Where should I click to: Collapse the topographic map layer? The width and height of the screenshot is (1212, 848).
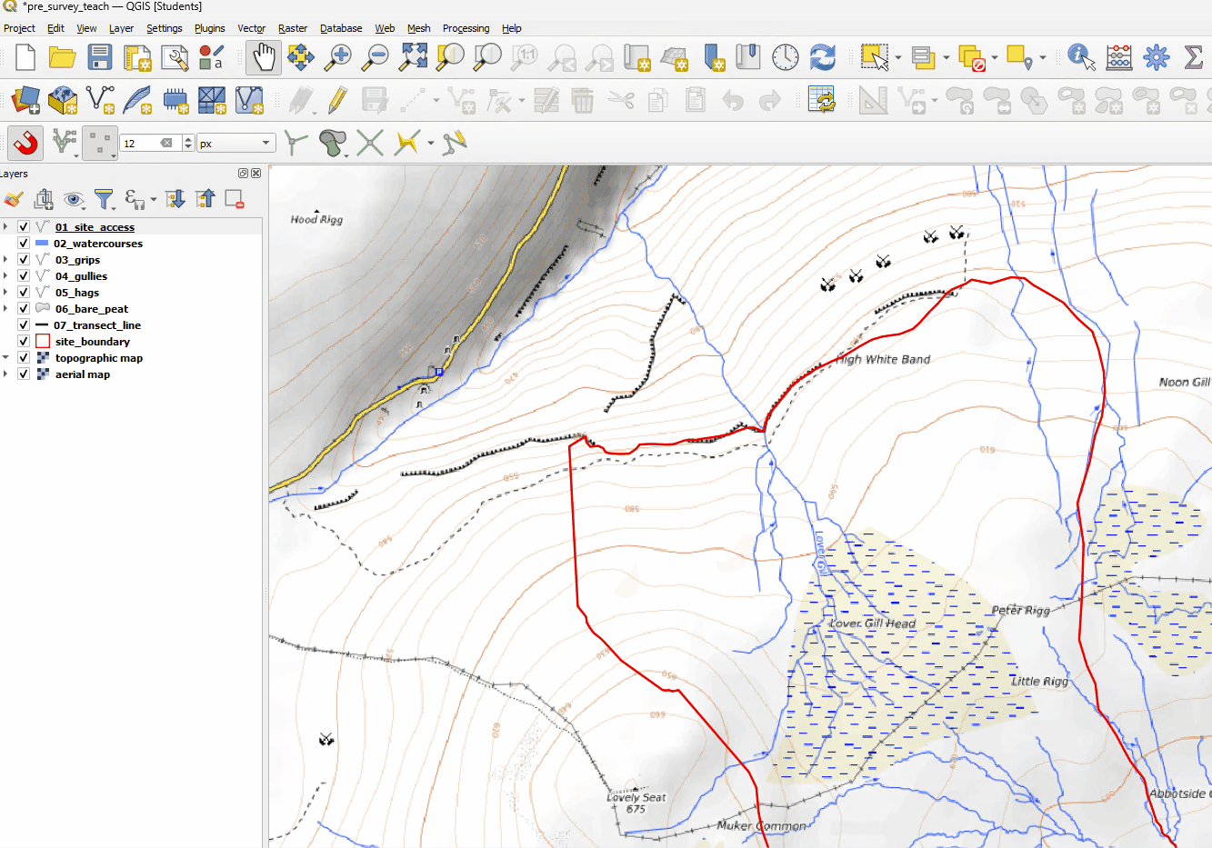(x=6, y=358)
